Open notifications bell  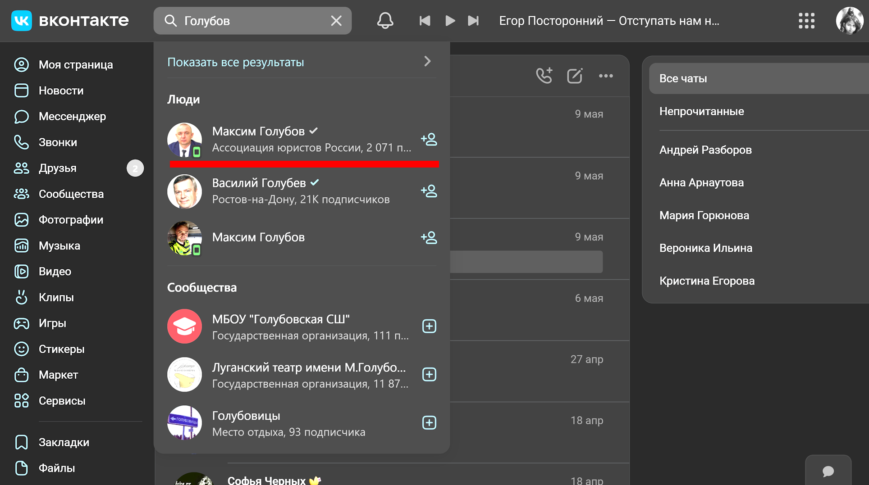(385, 21)
